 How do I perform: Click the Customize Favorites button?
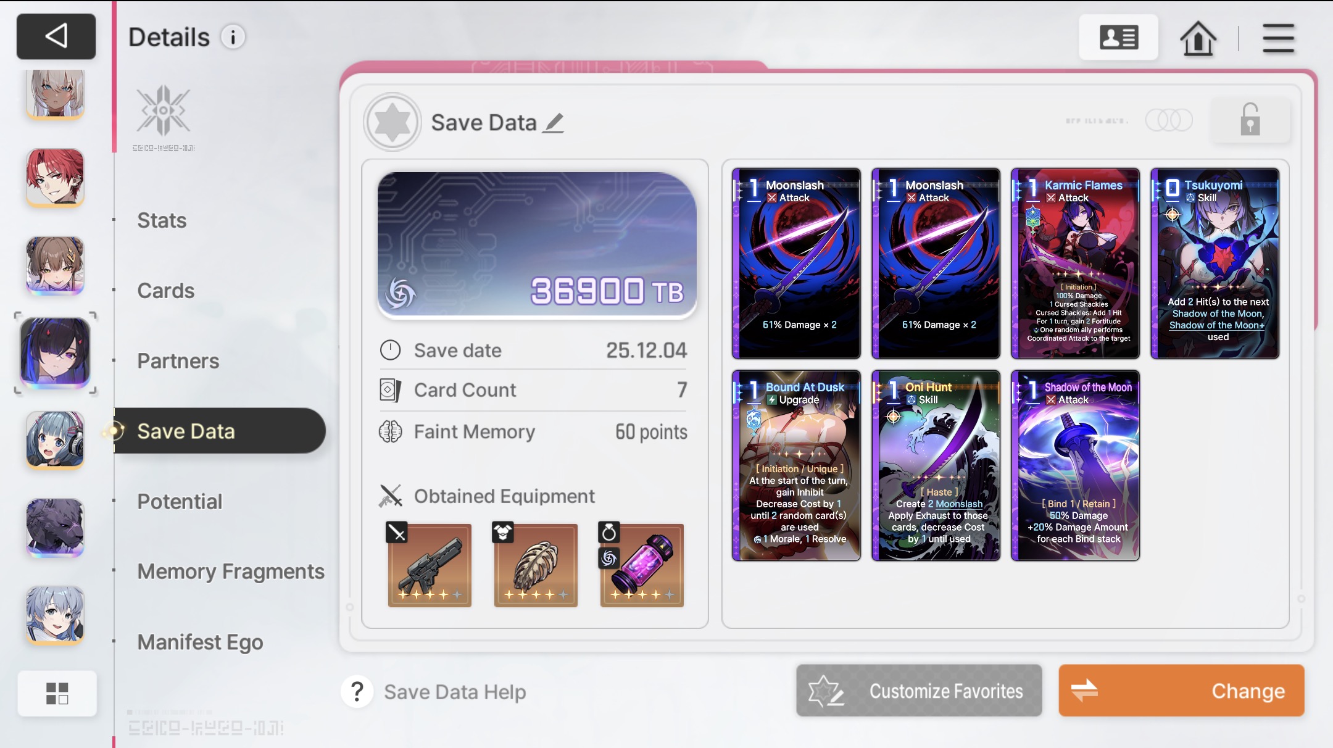click(919, 691)
